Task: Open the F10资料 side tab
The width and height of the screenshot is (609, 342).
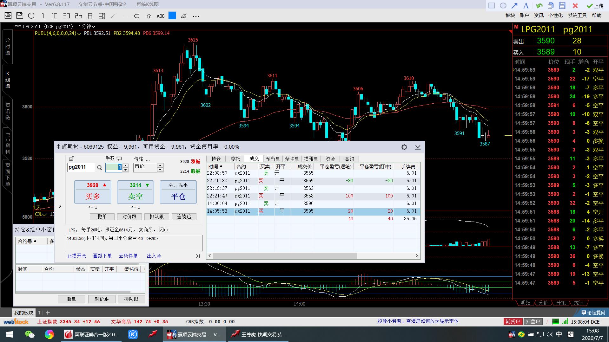Action: point(8,144)
